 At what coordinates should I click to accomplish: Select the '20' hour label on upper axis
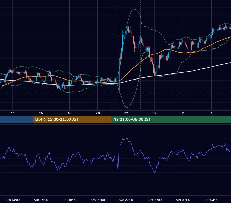(98, 113)
